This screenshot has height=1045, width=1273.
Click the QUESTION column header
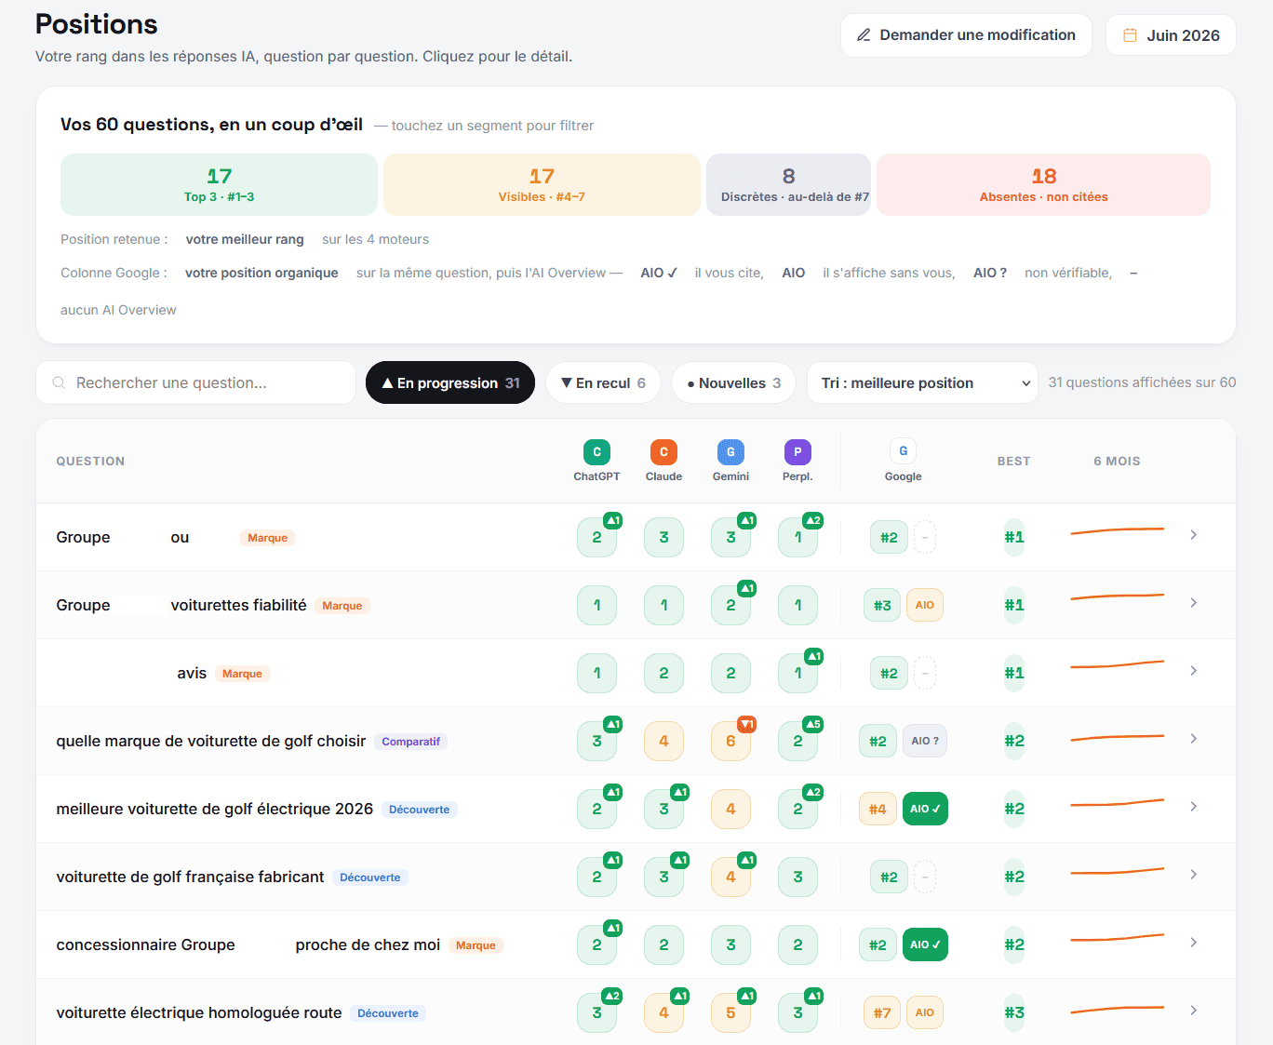click(90, 461)
